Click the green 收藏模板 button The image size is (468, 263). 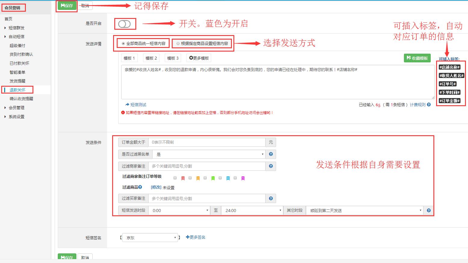(x=417, y=58)
